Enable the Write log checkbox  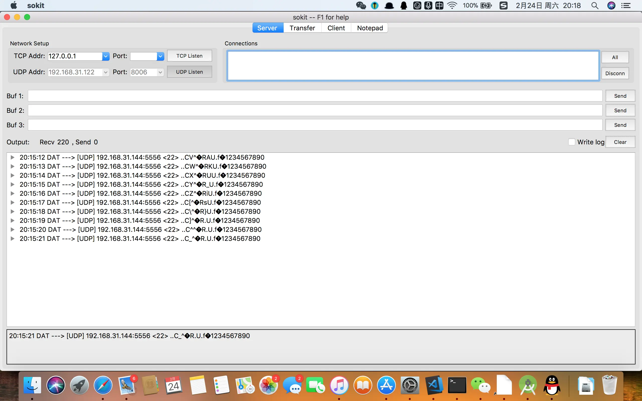(572, 142)
